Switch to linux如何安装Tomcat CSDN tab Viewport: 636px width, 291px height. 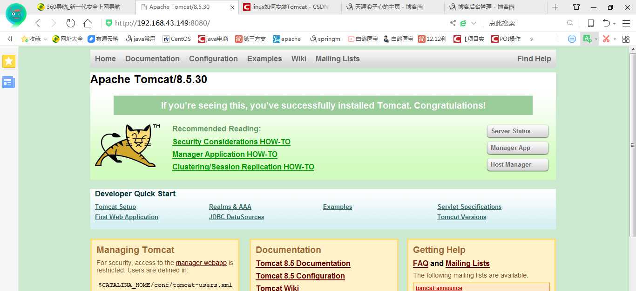click(290, 7)
